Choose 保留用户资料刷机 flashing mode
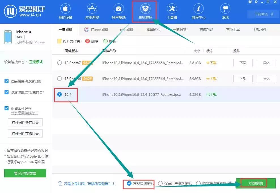The width and height of the screenshot is (280, 193). coord(161,183)
